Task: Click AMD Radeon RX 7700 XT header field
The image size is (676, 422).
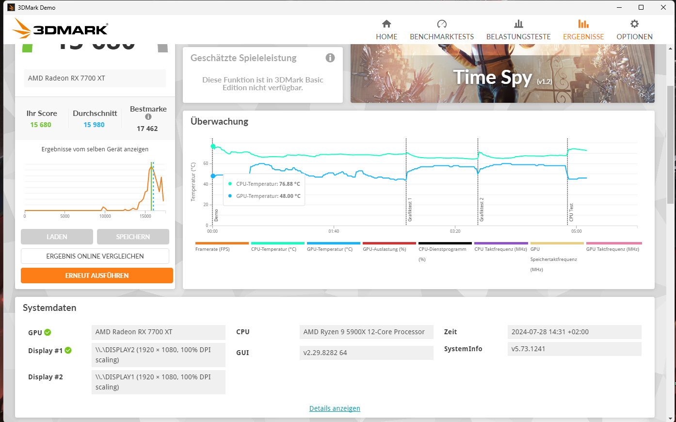Action: (95, 78)
